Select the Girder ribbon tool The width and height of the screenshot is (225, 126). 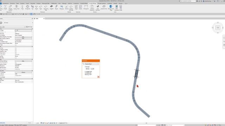(x=37, y=7)
